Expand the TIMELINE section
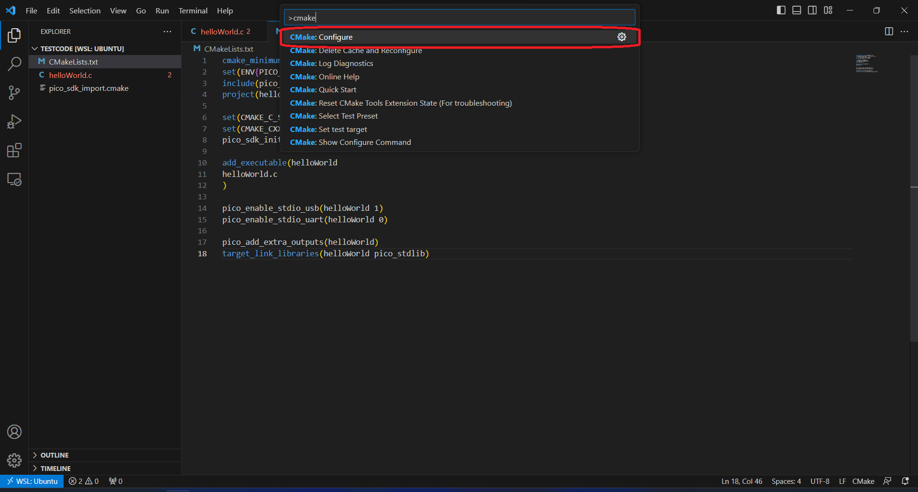 coord(55,469)
